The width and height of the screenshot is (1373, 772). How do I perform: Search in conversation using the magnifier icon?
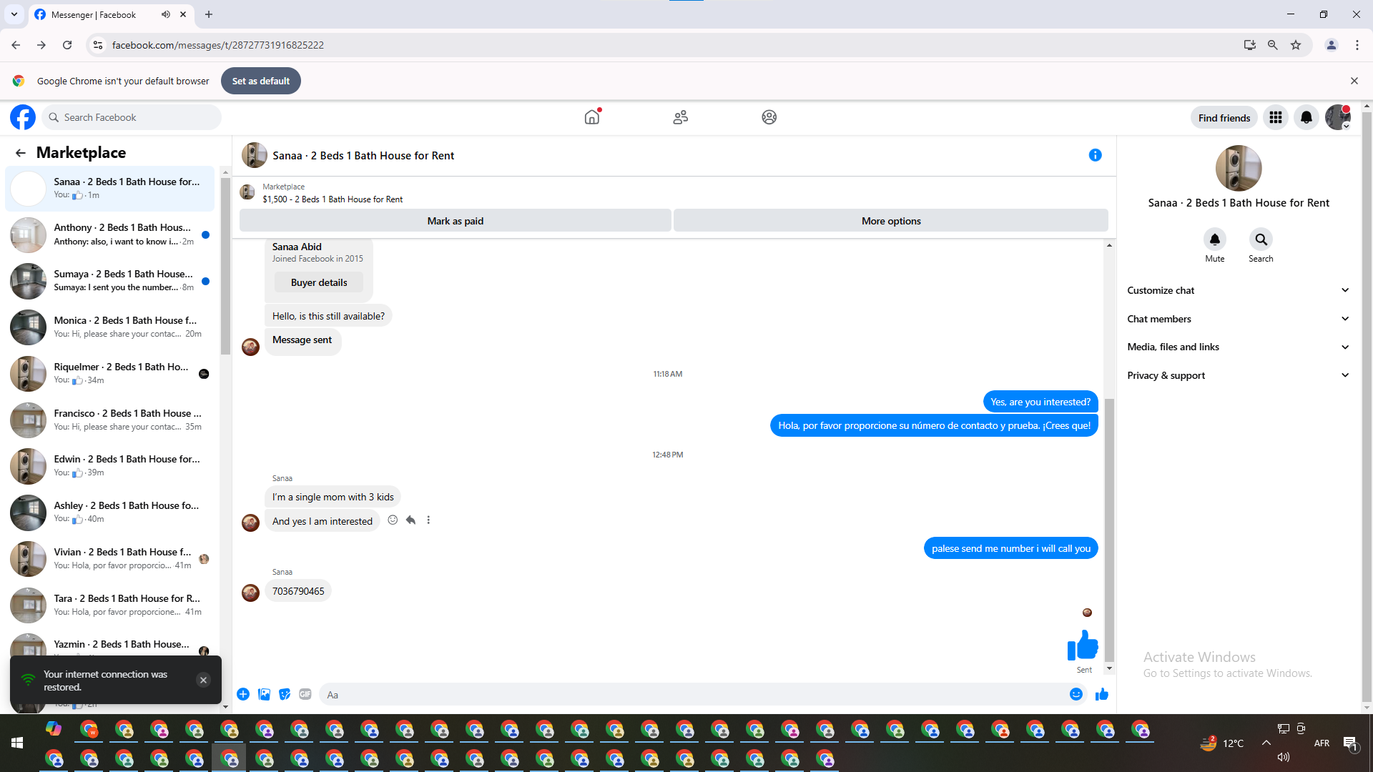(1261, 239)
